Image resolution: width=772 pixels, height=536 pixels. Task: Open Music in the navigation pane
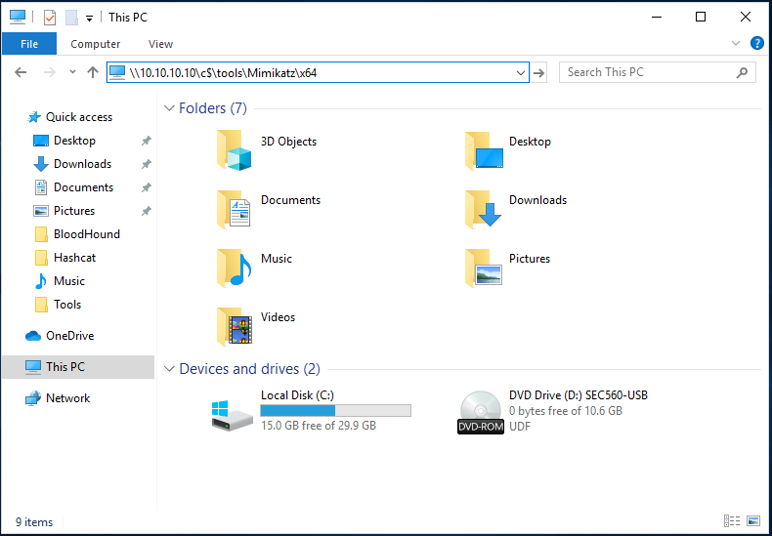(69, 281)
